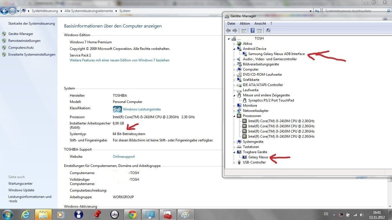Go forward in the Systemsteuerung window
The height and width of the screenshot is (220, 392).
click(12, 11)
